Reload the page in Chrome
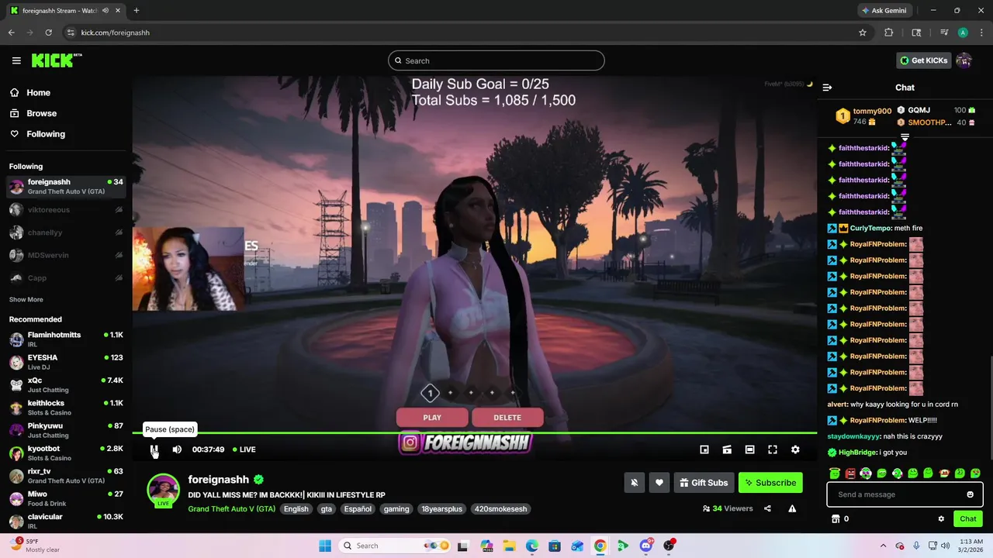The image size is (993, 558). click(48, 33)
